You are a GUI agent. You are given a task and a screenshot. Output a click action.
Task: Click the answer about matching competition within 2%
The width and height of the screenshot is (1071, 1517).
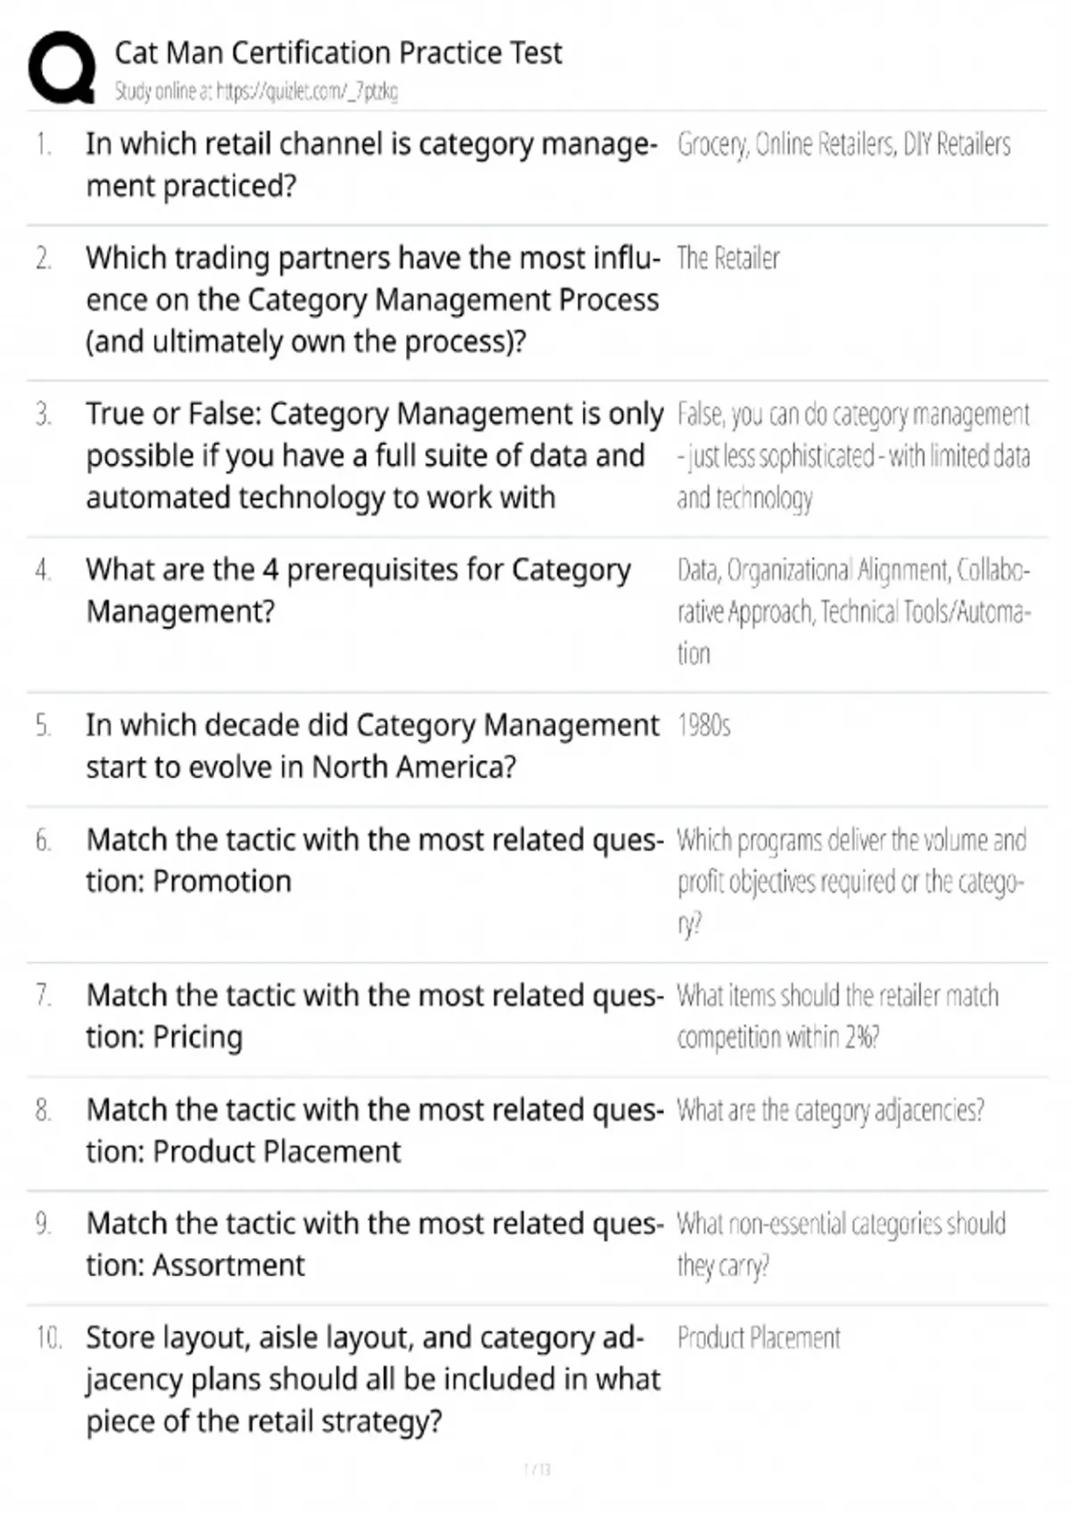click(x=836, y=1015)
